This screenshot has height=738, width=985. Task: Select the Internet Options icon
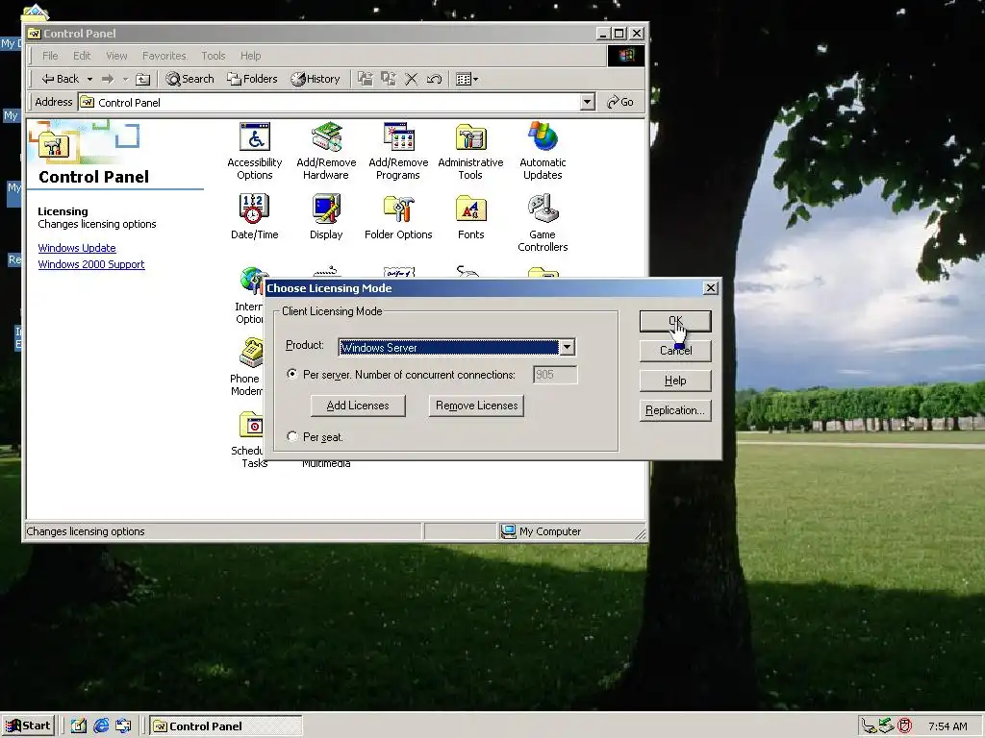(x=251, y=281)
